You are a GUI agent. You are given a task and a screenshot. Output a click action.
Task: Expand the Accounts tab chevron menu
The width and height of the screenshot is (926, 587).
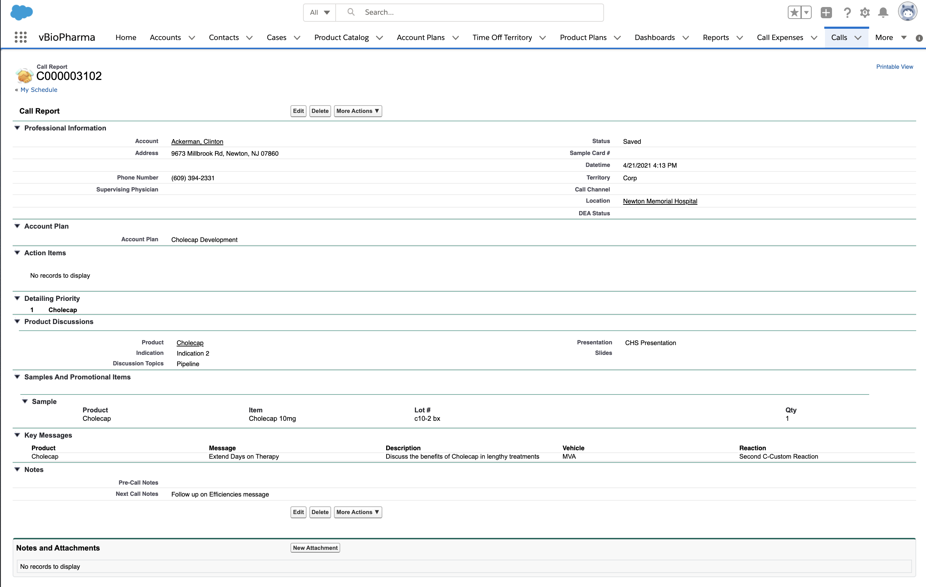(x=192, y=38)
